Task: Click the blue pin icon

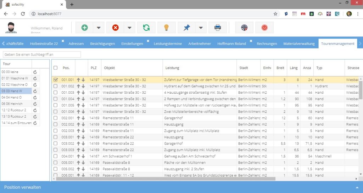Action: pyautogui.click(x=186, y=28)
